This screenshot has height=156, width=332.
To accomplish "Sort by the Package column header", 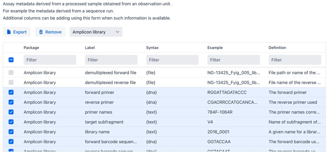I will tap(31, 48).
